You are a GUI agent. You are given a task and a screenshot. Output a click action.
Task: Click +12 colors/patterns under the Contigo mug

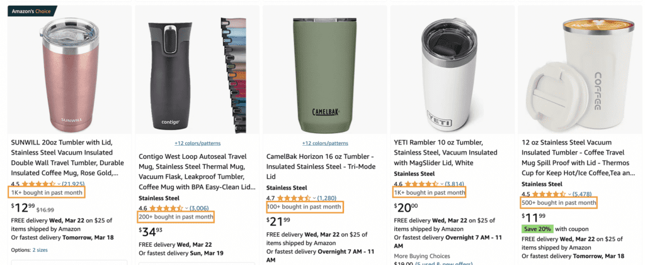[196, 143]
